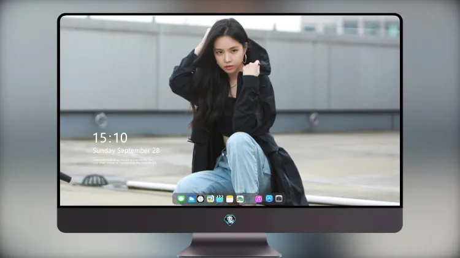
Task: Open the Weather app in the dock
Action: [x=191, y=199]
